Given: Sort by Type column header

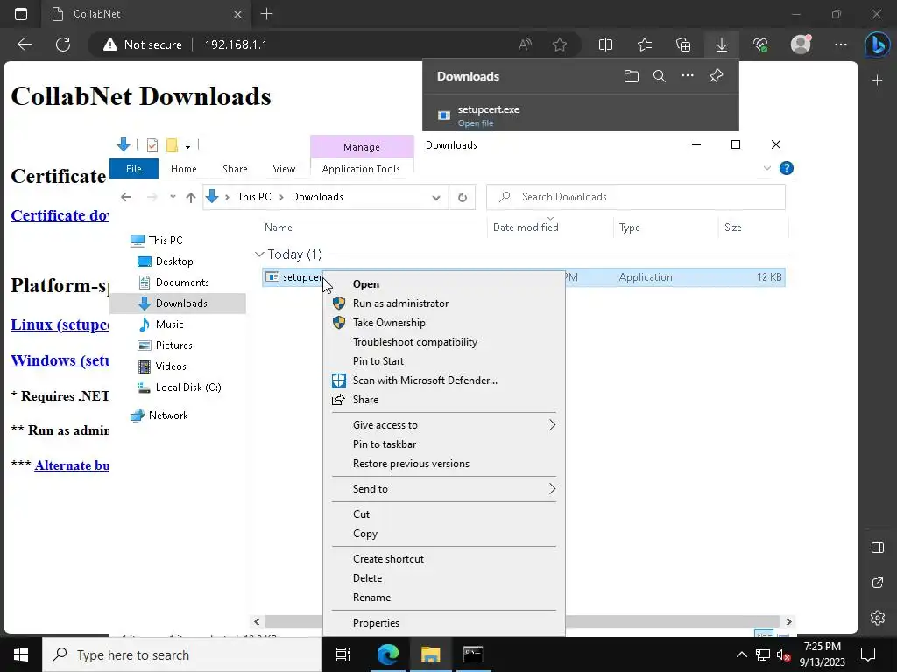Looking at the screenshot, I should (x=629, y=227).
